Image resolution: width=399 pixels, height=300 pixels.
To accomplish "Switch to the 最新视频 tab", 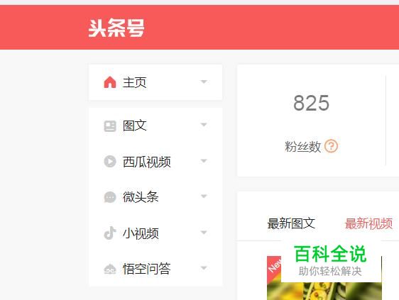I will coord(368,223).
